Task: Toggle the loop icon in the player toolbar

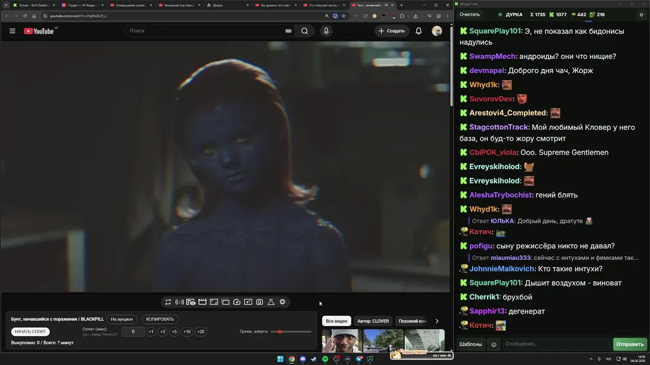Action: pyautogui.click(x=168, y=302)
